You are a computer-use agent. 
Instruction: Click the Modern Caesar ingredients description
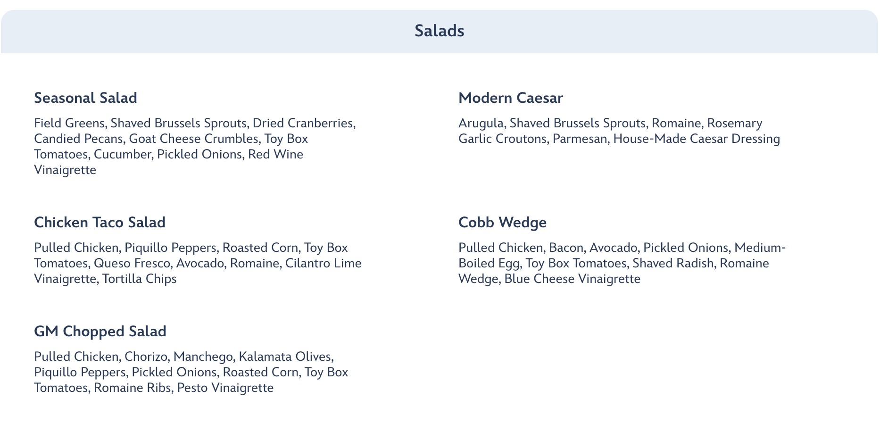click(x=619, y=131)
